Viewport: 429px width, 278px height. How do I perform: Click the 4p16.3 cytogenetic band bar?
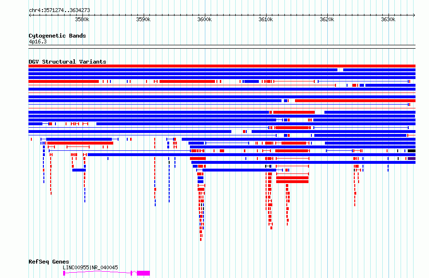222,47
